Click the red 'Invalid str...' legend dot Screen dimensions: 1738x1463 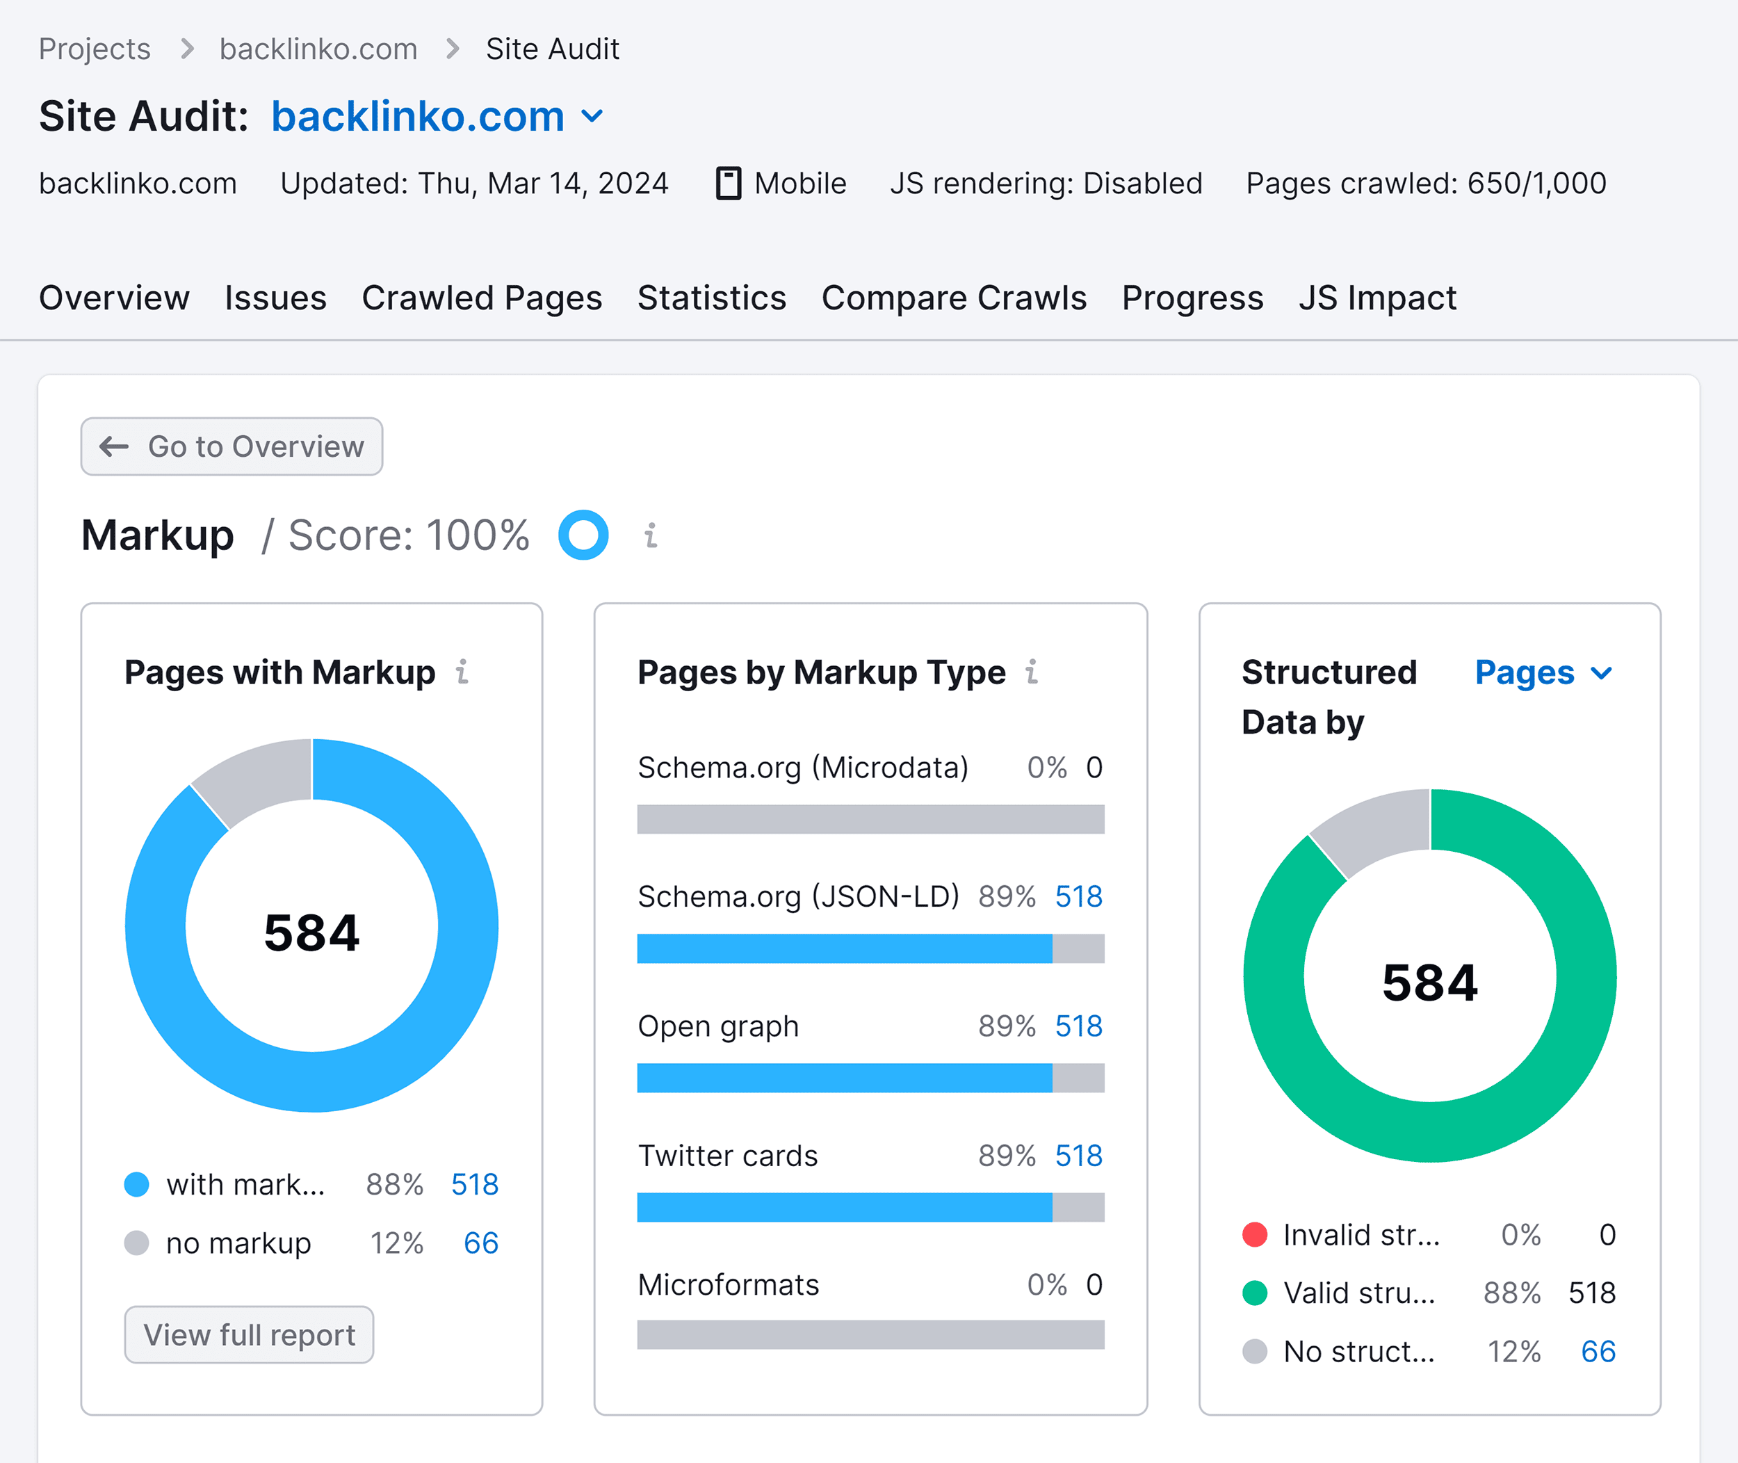click(1256, 1235)
